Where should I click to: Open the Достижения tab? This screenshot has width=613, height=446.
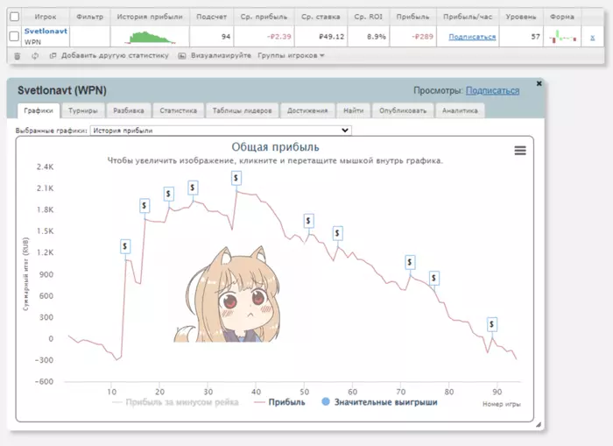307,110
